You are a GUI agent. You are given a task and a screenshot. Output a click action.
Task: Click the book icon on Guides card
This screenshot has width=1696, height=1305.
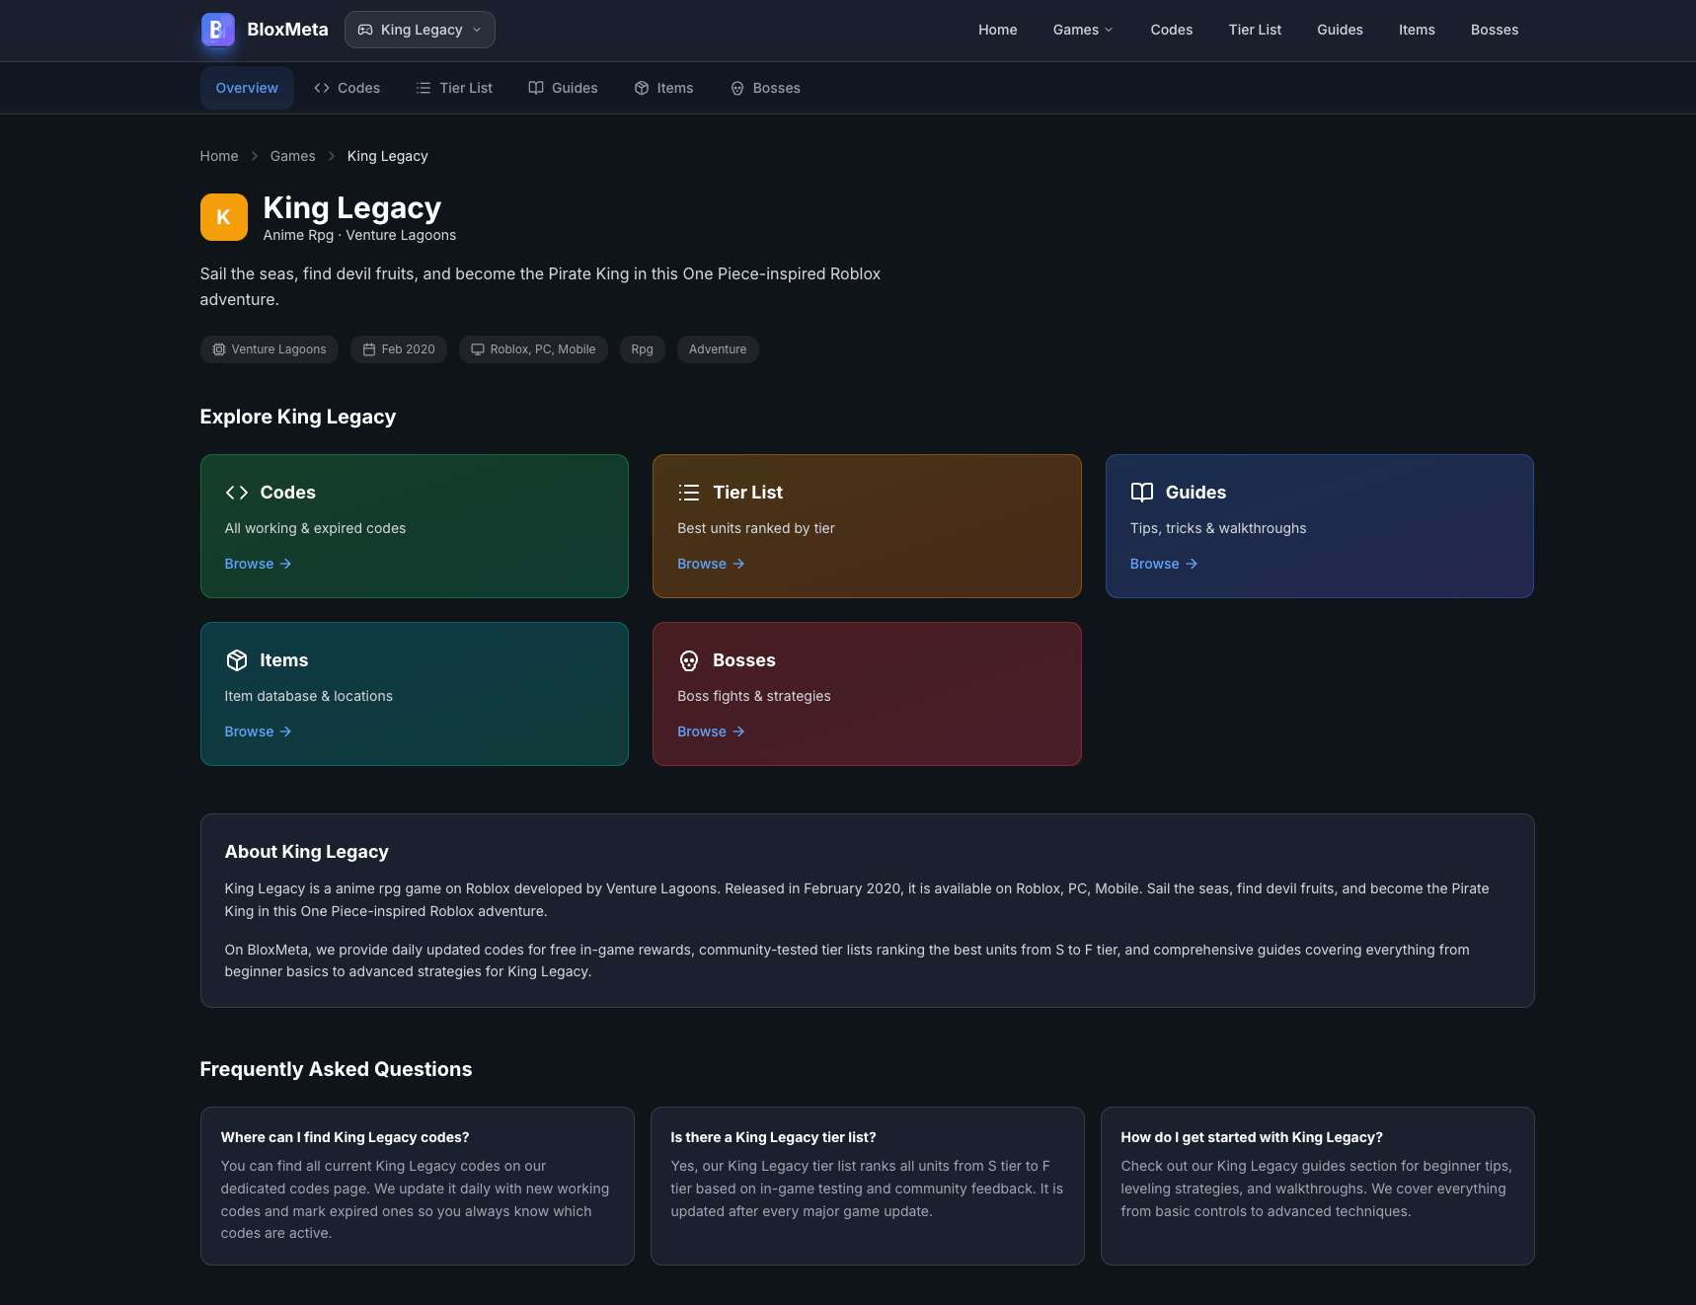pos(1142,493)
